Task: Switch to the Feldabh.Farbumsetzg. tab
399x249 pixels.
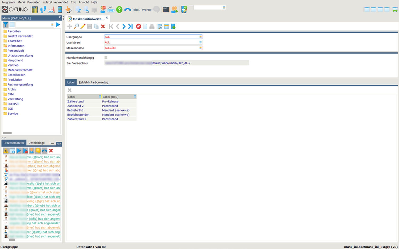Action: [94, 82]
